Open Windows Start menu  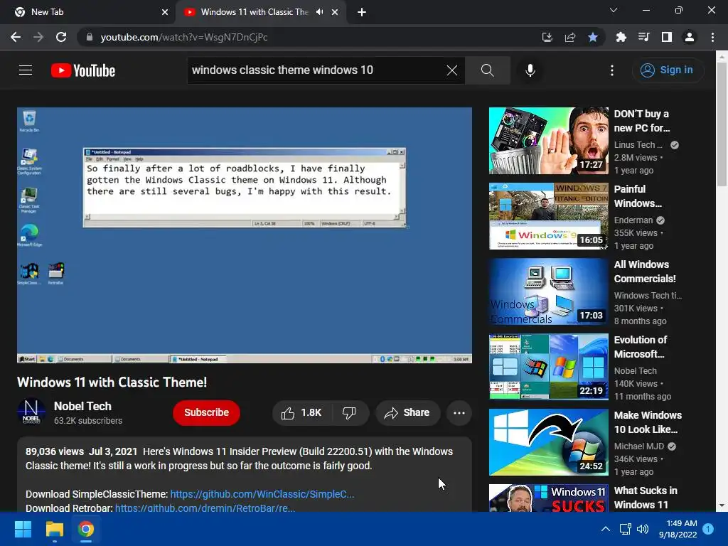(x=23, y=529)
